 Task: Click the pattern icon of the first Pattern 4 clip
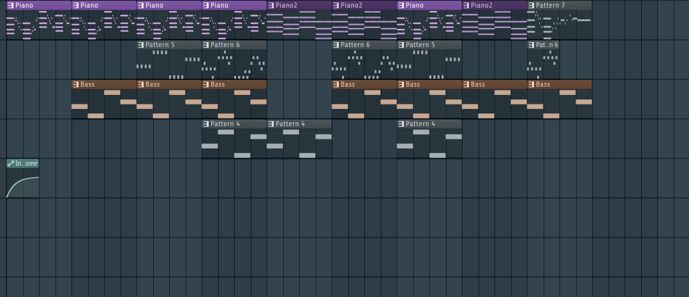(x=206, y=124)
